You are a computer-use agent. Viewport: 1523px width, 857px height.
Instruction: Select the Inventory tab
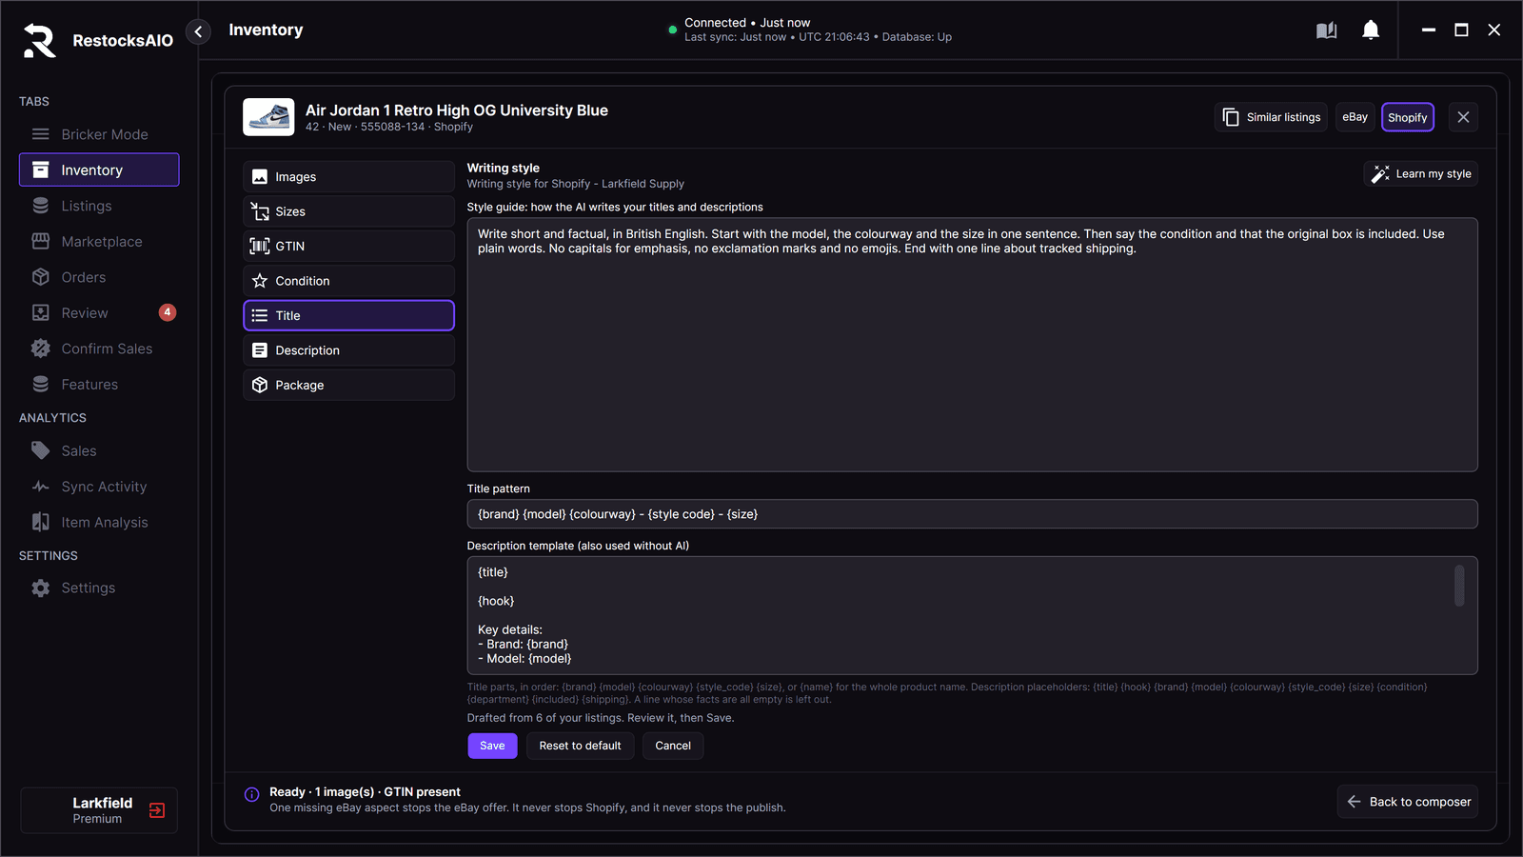99,169
